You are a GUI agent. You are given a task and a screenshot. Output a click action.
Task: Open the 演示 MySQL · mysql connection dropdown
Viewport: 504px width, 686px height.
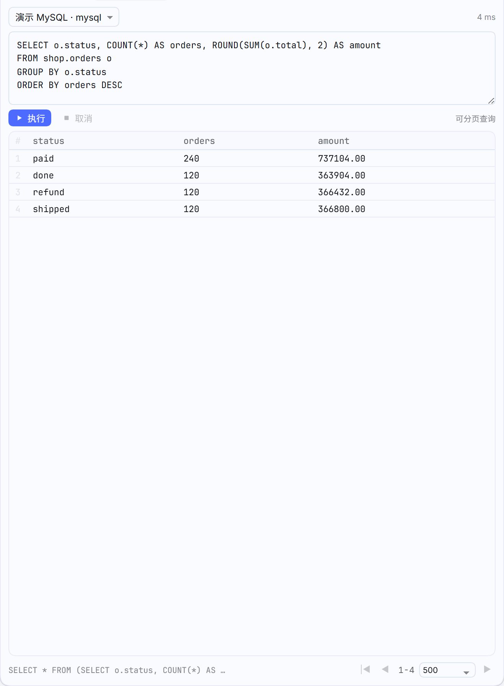coord(64,17)
